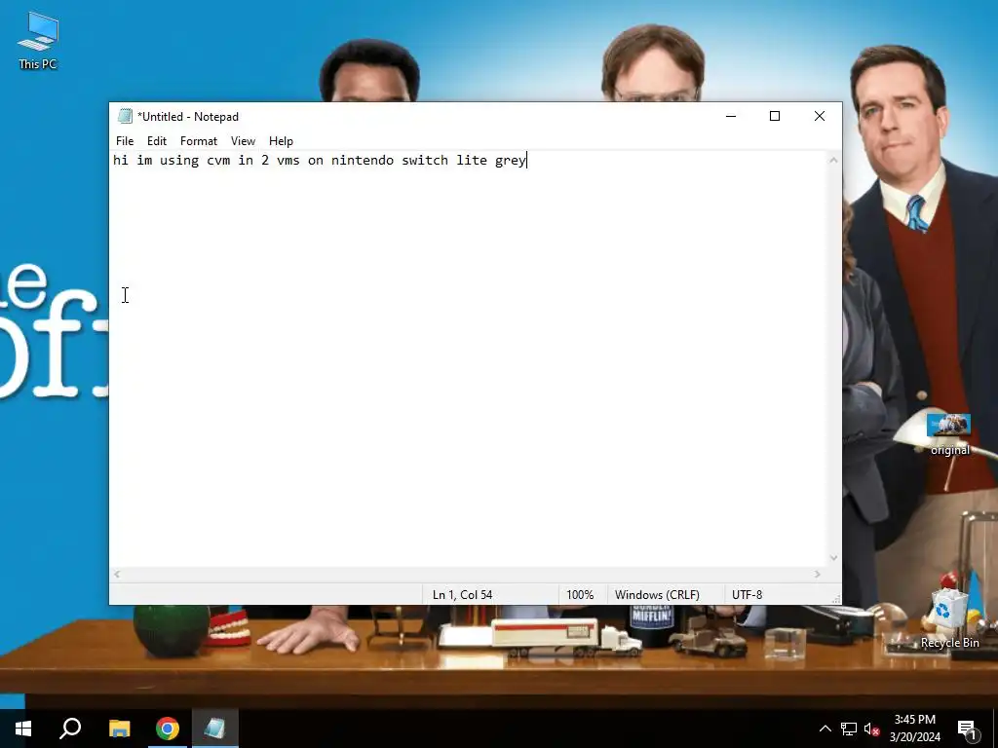Image resolution: width=998 pixels, height=748 pixels.
Task: Open the Format menu in Notepad
Action: coord(199,141)
